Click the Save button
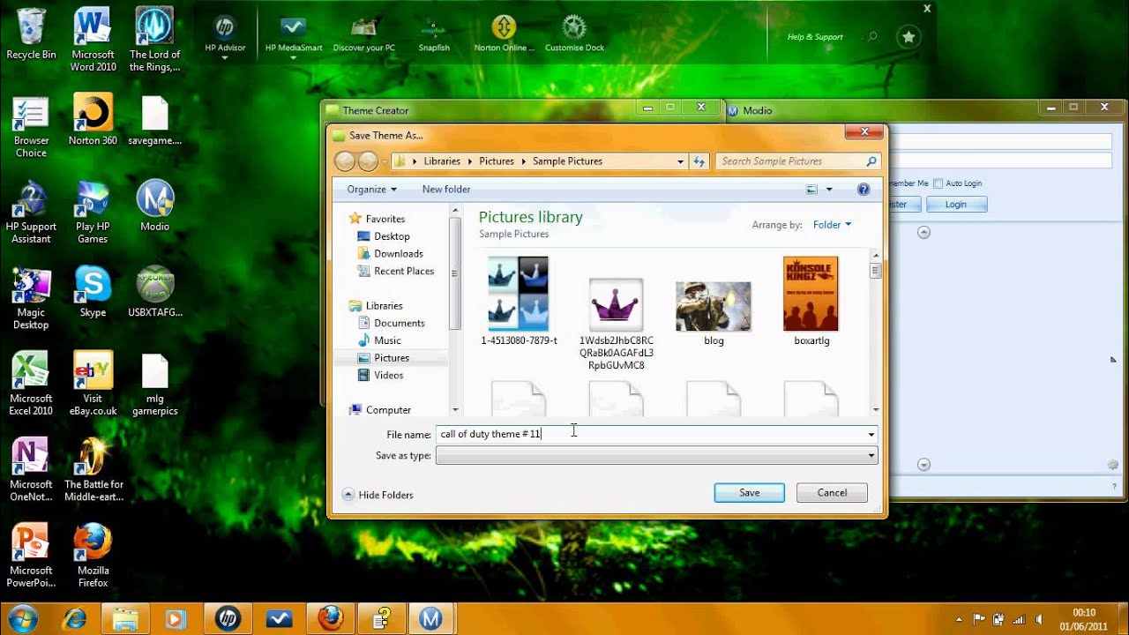Viewport: 1129px width, 635px height. tap(749, 493)
